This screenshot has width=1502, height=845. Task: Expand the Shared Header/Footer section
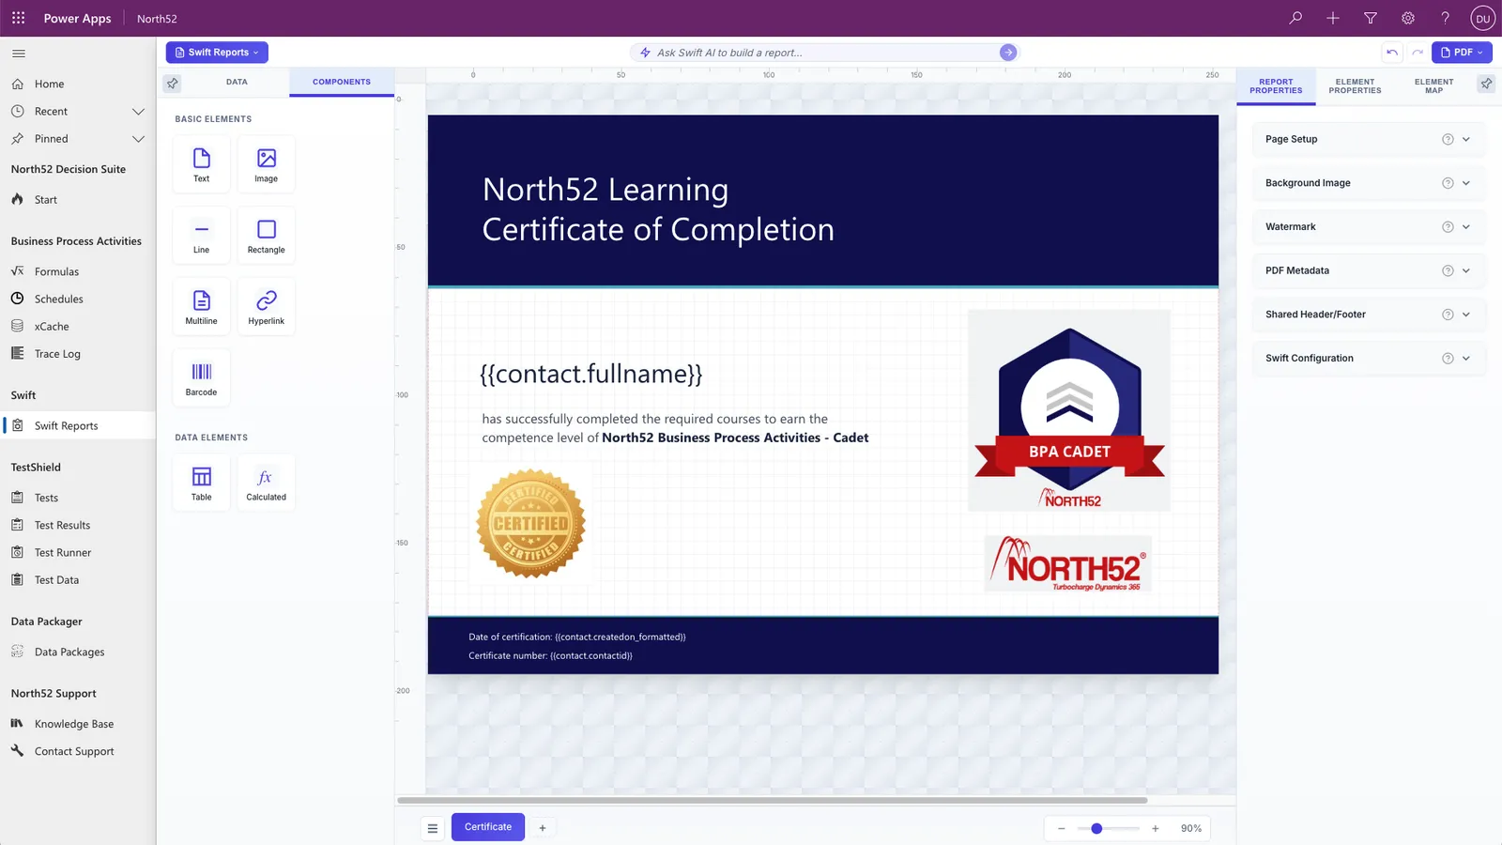(1369, 315)
